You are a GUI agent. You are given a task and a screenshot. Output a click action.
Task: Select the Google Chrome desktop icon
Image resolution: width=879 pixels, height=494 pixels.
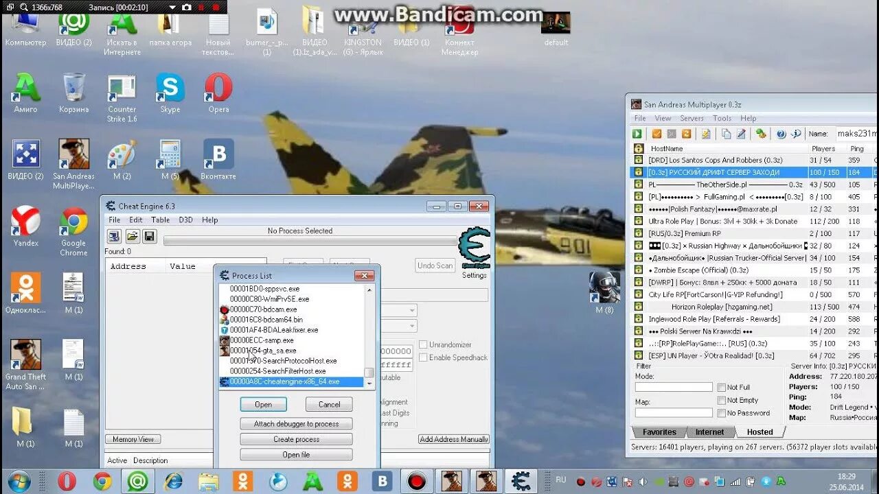(x=73, y=231)
